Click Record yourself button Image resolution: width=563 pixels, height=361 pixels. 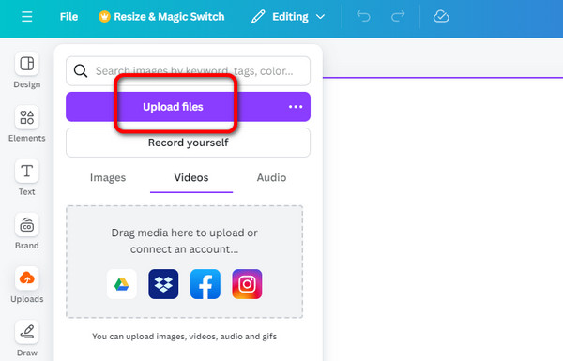[x=189, y=143]
